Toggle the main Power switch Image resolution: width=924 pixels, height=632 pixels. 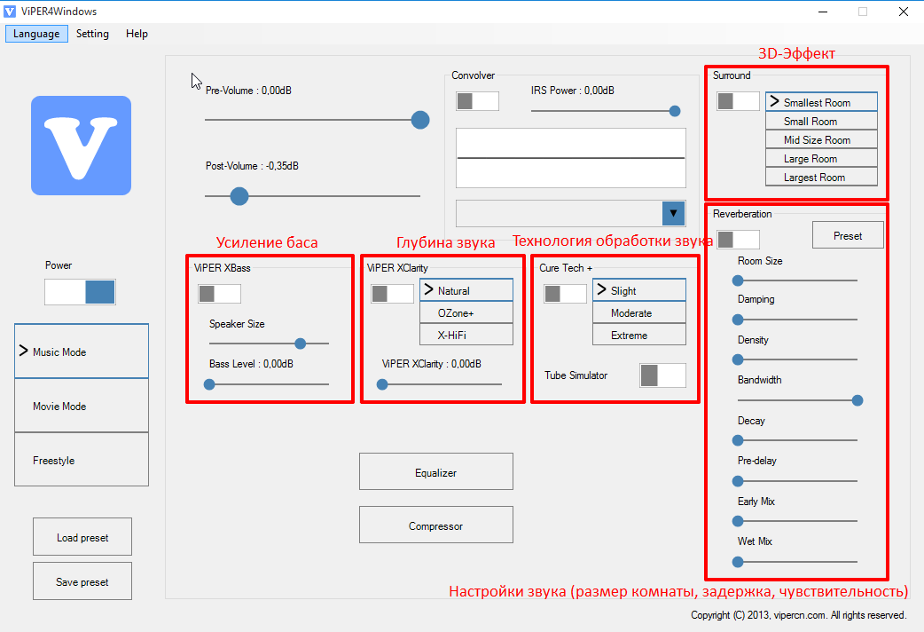coord(80,292)
